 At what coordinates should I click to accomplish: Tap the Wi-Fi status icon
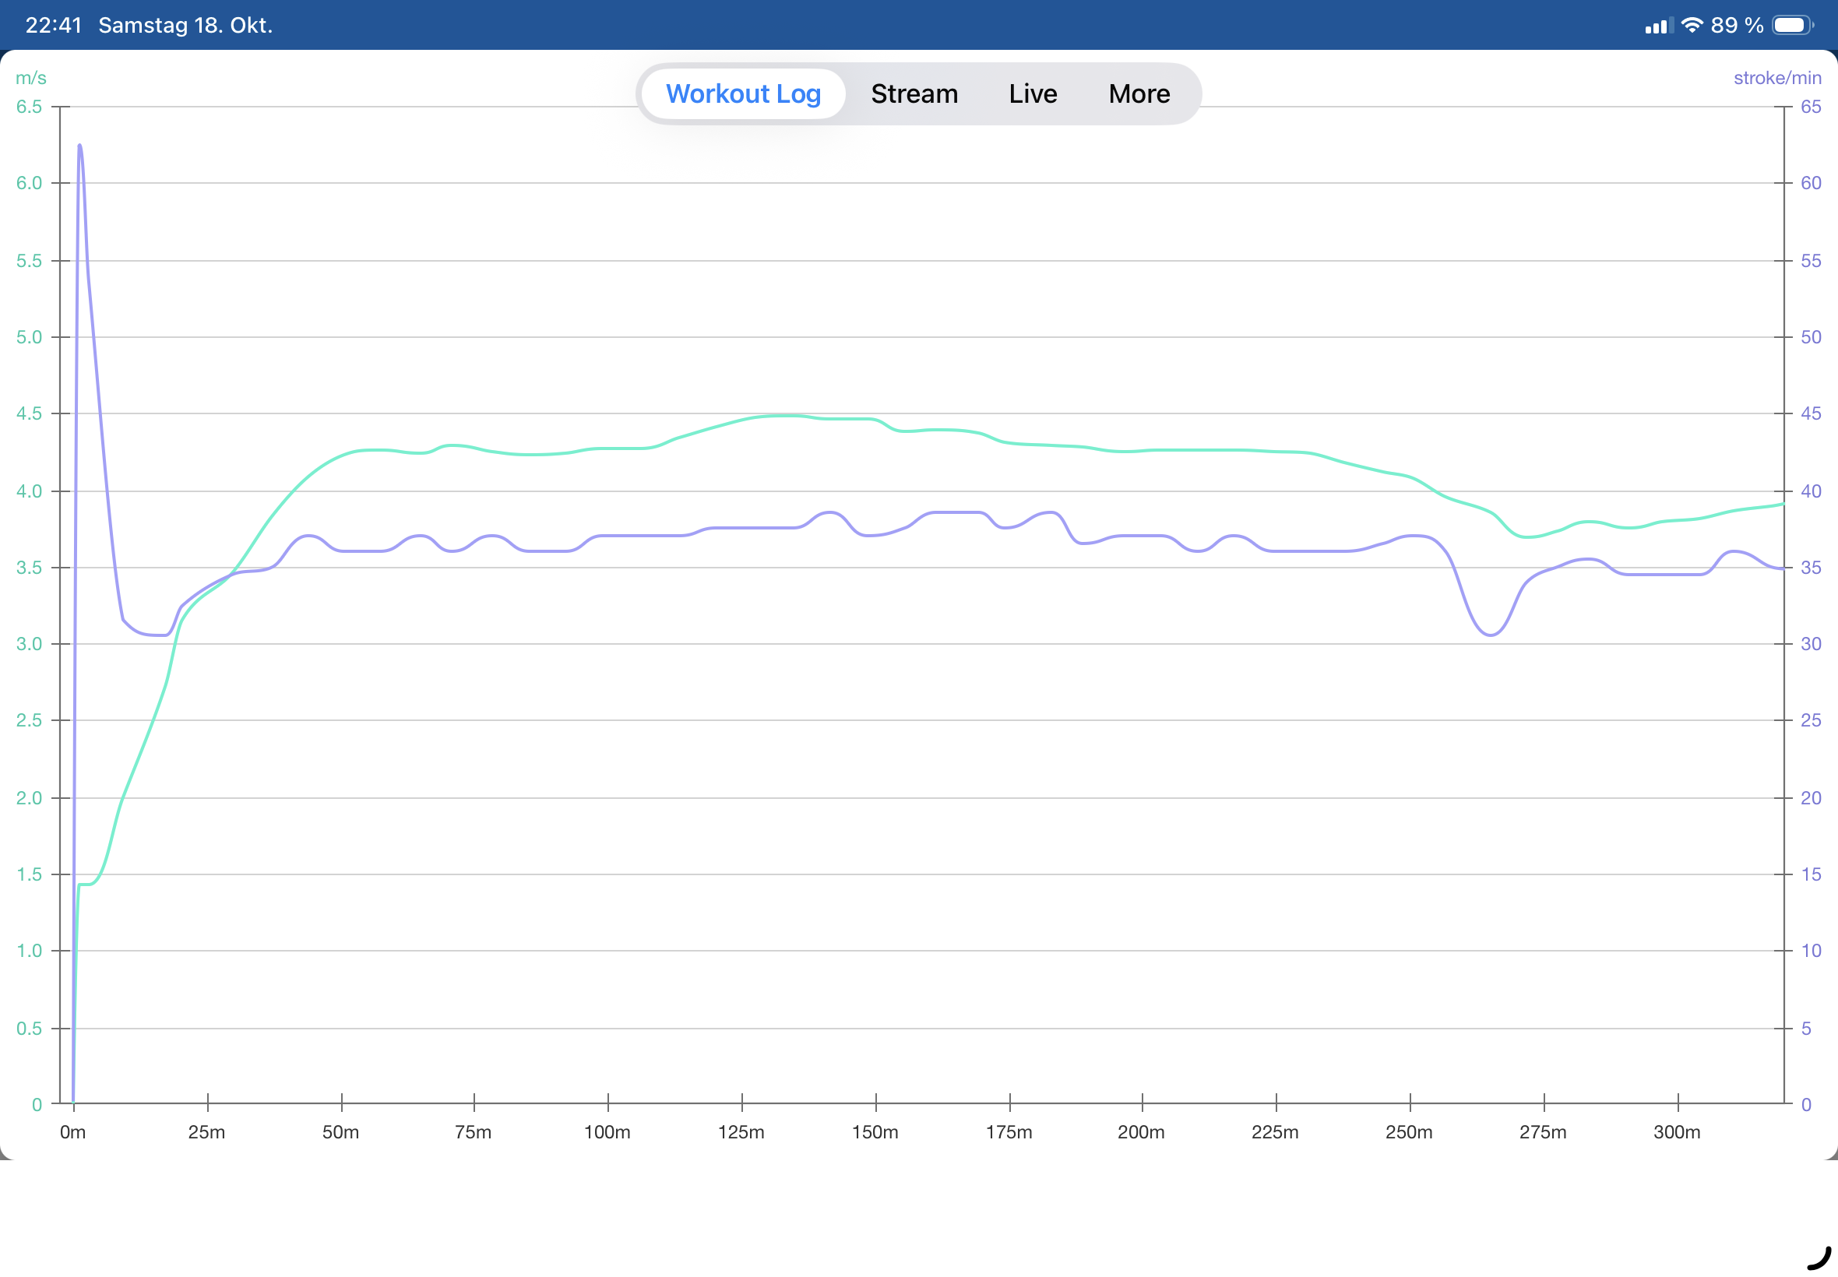pos(1691,25)
